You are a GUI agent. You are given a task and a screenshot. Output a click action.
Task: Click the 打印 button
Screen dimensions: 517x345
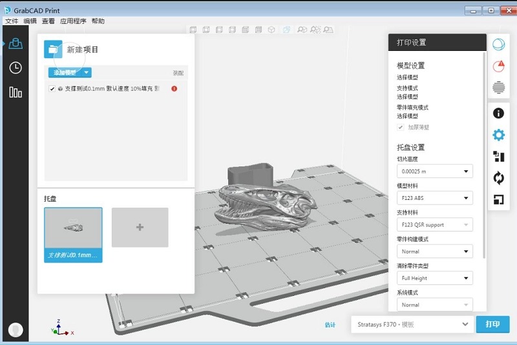[x=492, y=325]
